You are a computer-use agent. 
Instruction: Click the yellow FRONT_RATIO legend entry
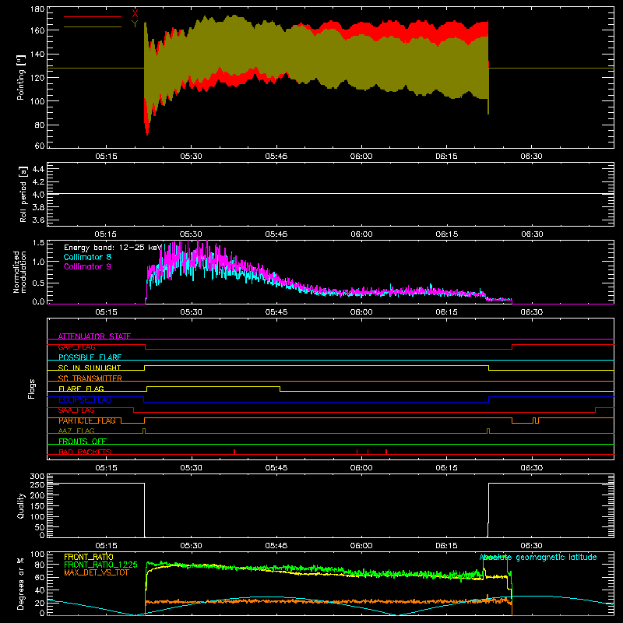tap(89, 557)
